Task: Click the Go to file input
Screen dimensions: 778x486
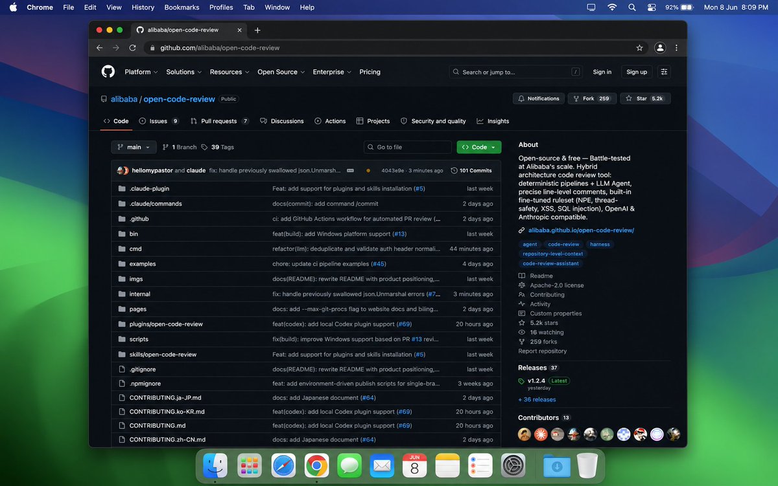Action: (x=408, y=147)
